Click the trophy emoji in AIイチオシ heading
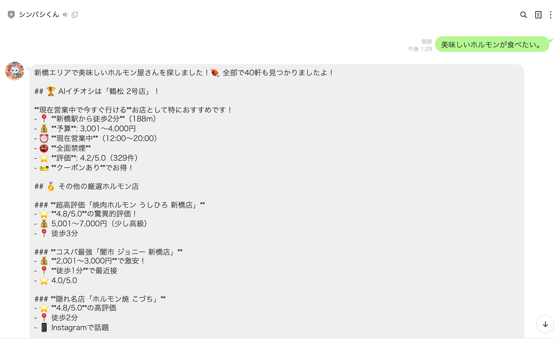Image resolution: width=556 pixels, height=339 pixels. pyautogui.click(x=51, y=91)
